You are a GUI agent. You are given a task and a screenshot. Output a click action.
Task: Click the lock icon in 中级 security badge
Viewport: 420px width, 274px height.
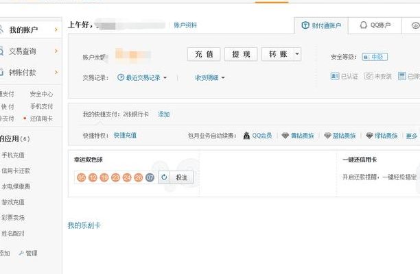coord(366,57)
